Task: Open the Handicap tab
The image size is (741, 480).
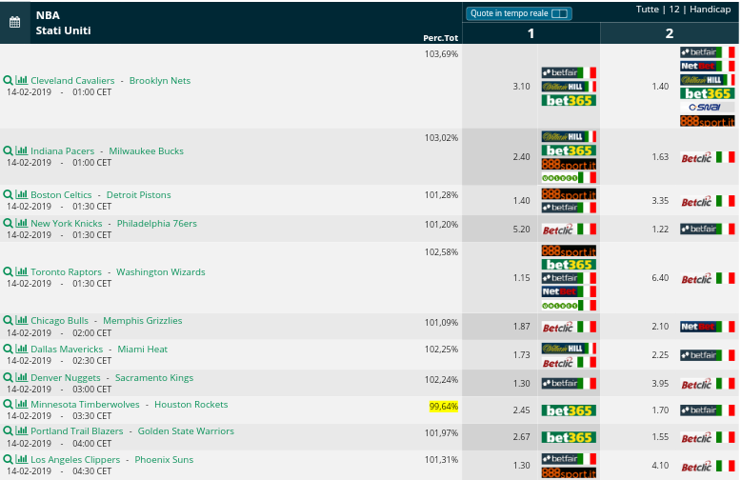Action: [710, 9]
